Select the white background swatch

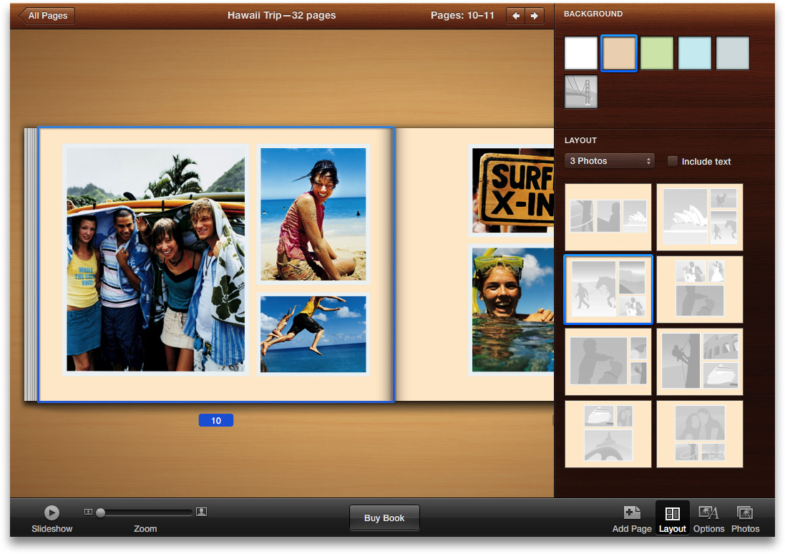pyautogui.click(x=580, y=54)
